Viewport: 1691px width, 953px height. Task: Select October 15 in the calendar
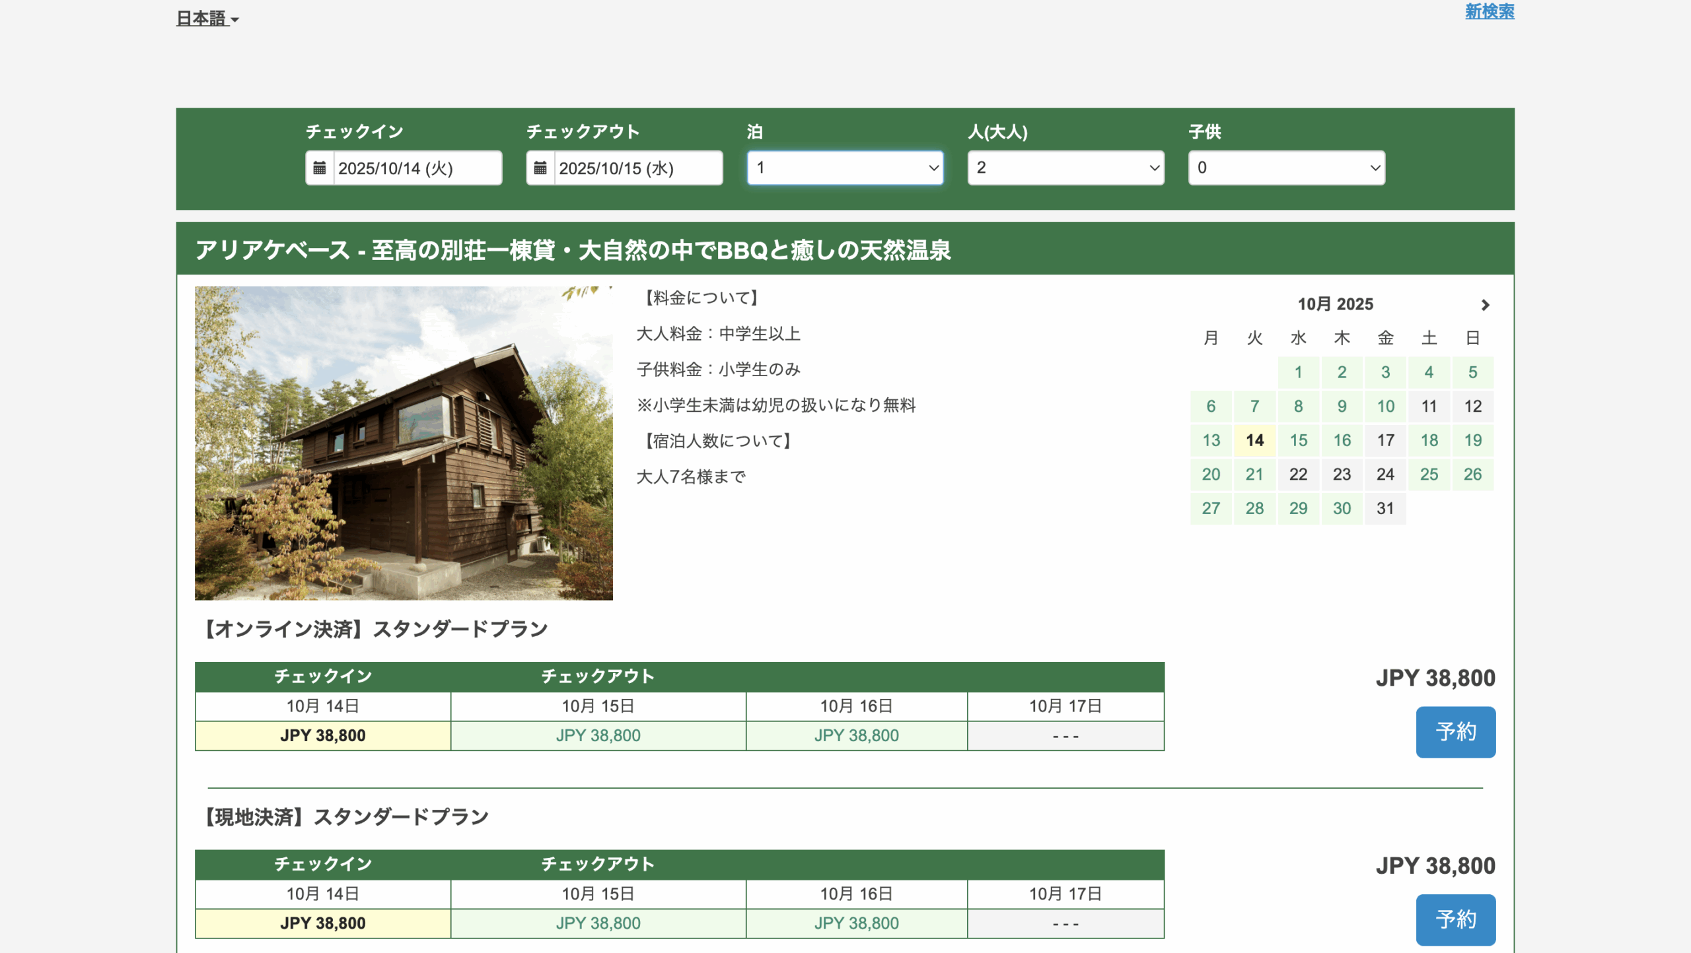point(1298,440)
